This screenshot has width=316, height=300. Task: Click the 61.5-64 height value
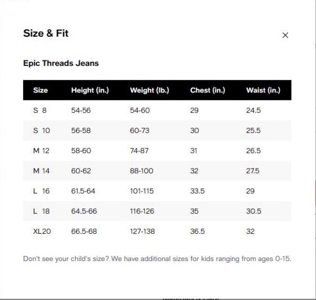pyautogui.click(x=83, y=191)
